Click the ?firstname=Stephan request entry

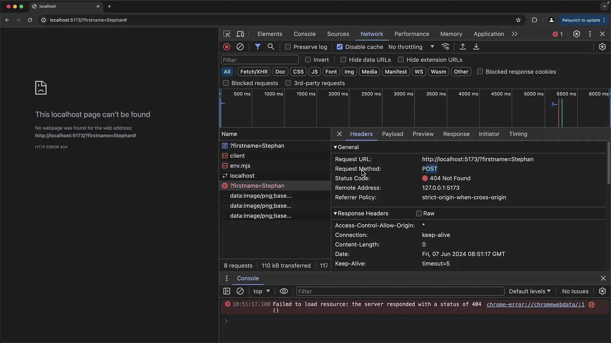pyautogui.click(x=257, y=185)
